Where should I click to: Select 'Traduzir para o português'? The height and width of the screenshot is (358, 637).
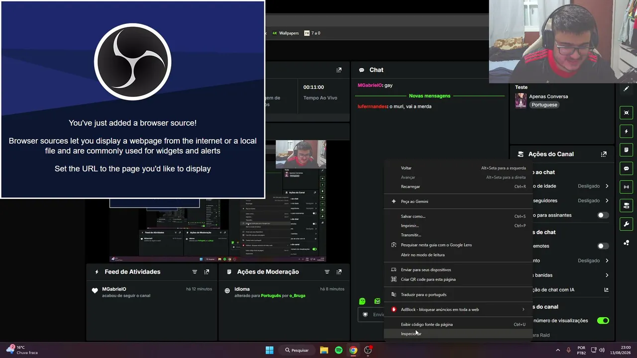tap(458, 294)
